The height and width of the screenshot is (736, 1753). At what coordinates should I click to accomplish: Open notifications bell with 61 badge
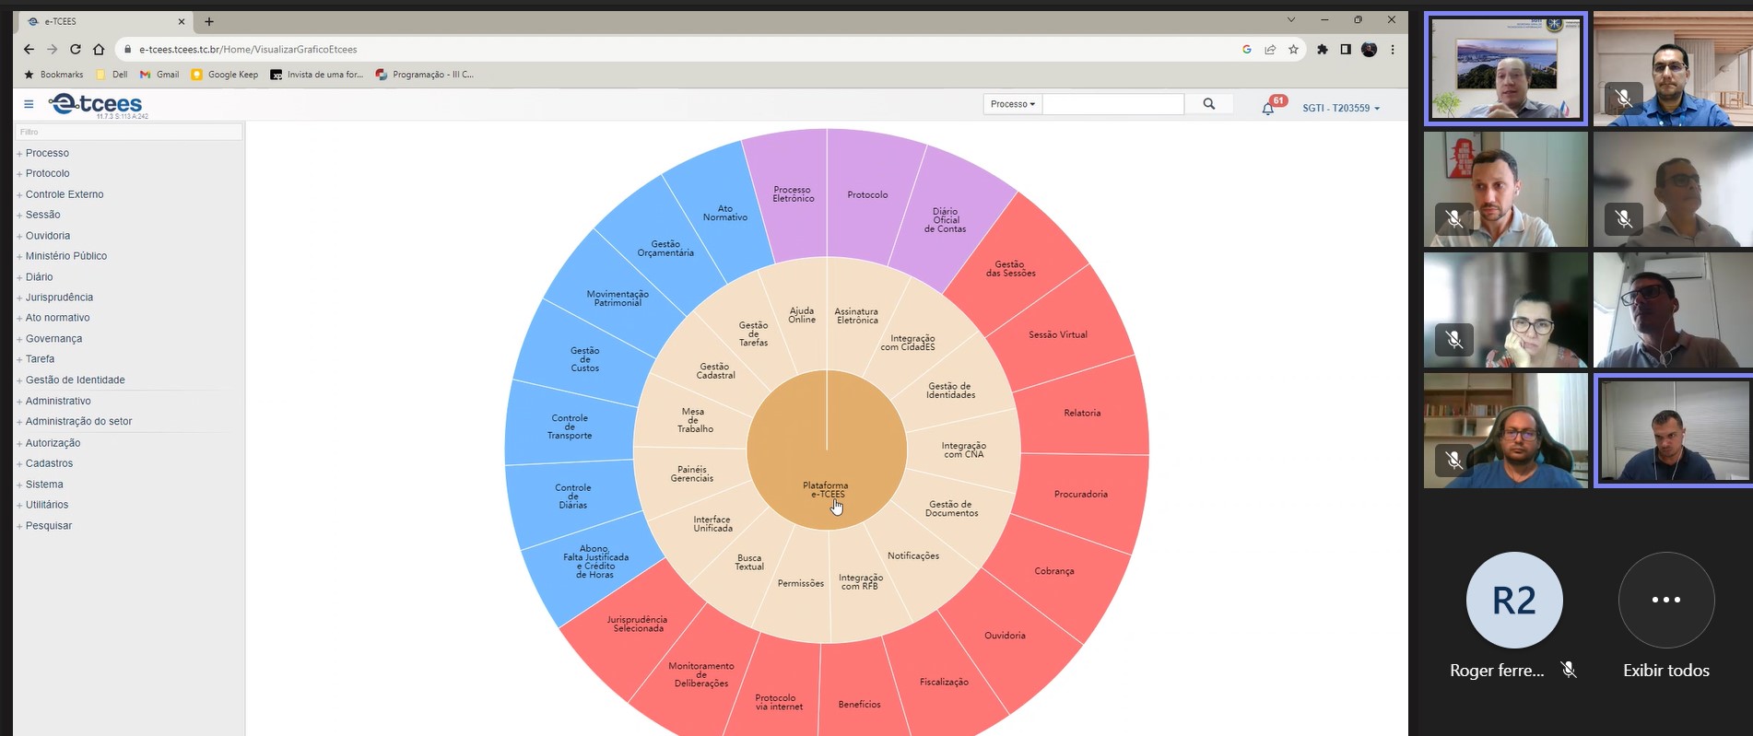pos(1268,108)
